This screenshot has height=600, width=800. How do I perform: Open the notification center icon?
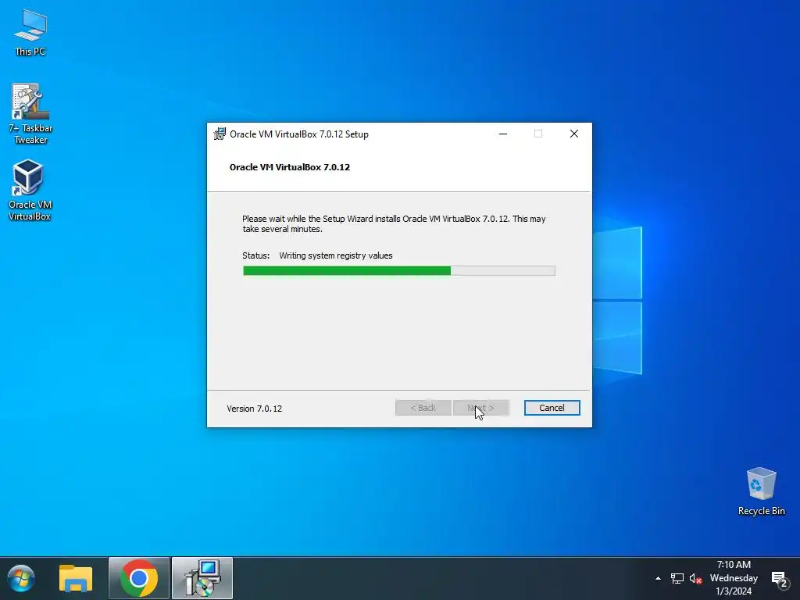pyautogui.click(x=779, y=579)
